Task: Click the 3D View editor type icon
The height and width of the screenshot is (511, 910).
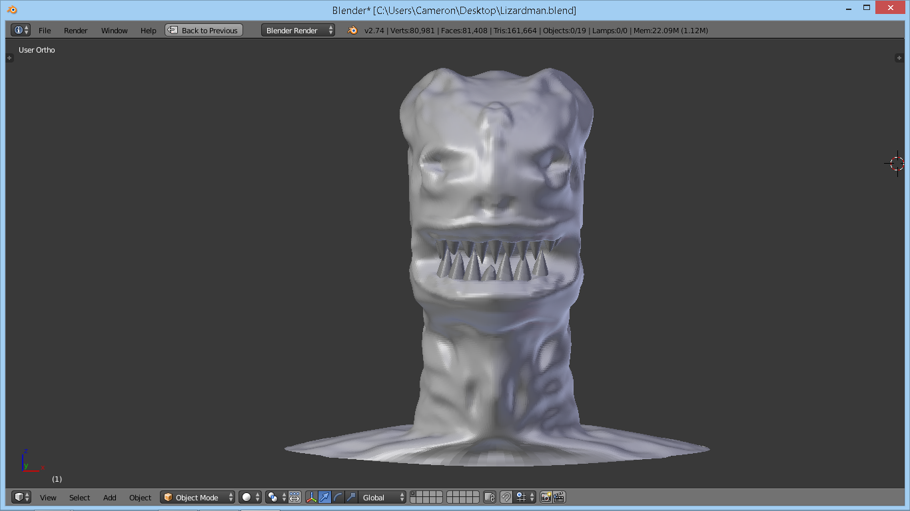Action: (x=18, y=498)
